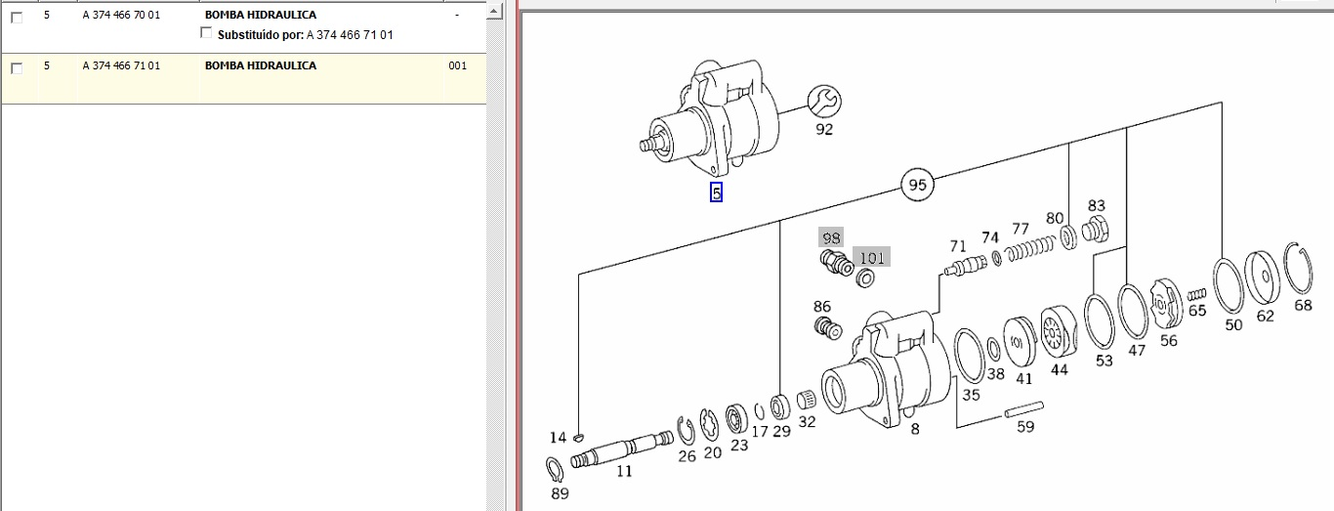Tick the 'Substituído por' checkbox
This screenshot has height=511, width=1334.
point(205,33)
